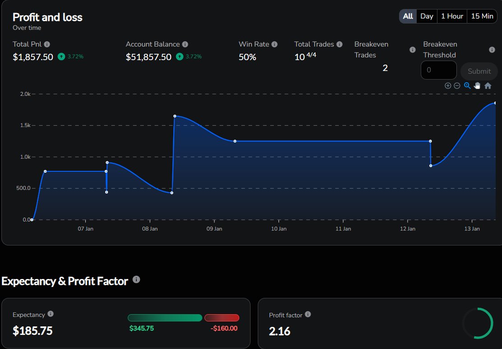Viewport: 502px width, 349px height.
Task: Click the chart zoom out minus icon
Action: pos(457,85)
